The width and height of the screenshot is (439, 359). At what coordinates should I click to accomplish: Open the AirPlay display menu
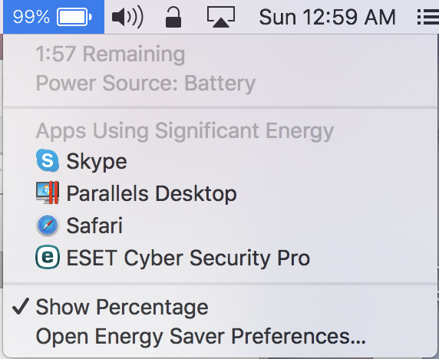[221, 17]
